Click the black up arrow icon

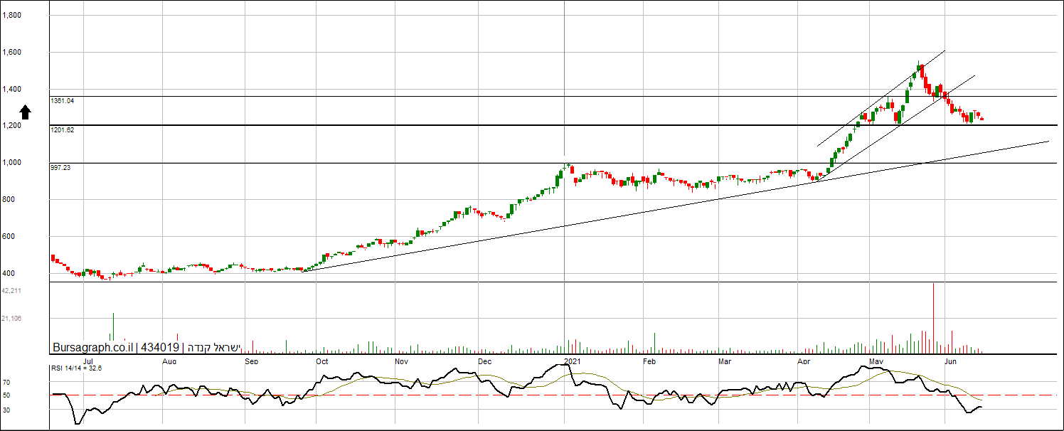tap(25, 112)
